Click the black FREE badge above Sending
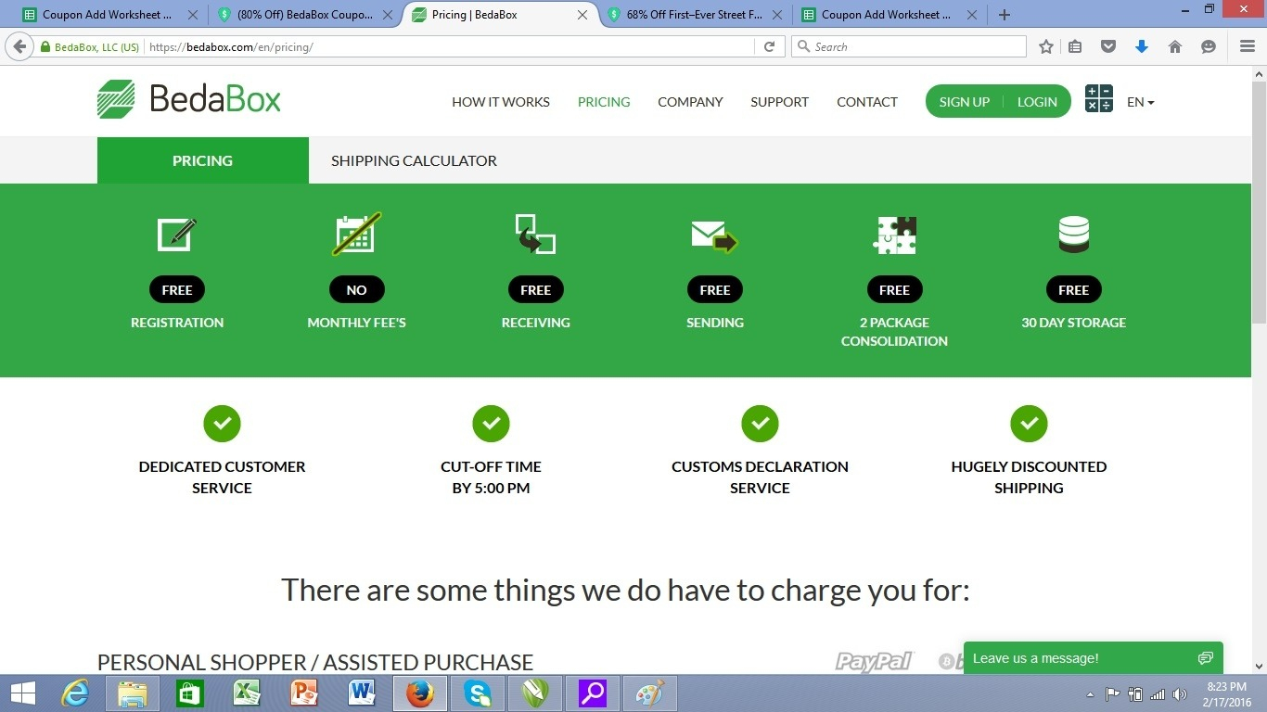The height and width of the screenshot is (712, 1267). (714, 289)
